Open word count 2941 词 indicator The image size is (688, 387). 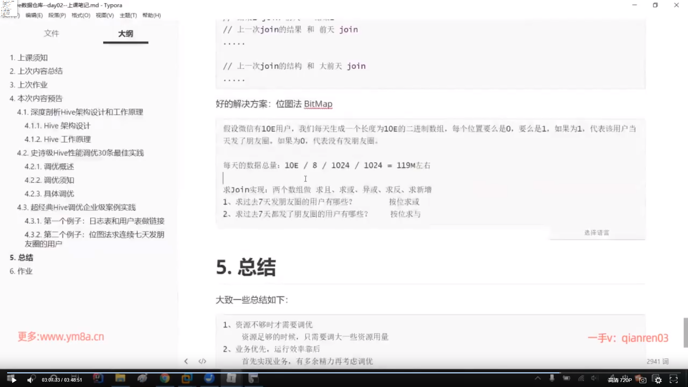[658, 362]
